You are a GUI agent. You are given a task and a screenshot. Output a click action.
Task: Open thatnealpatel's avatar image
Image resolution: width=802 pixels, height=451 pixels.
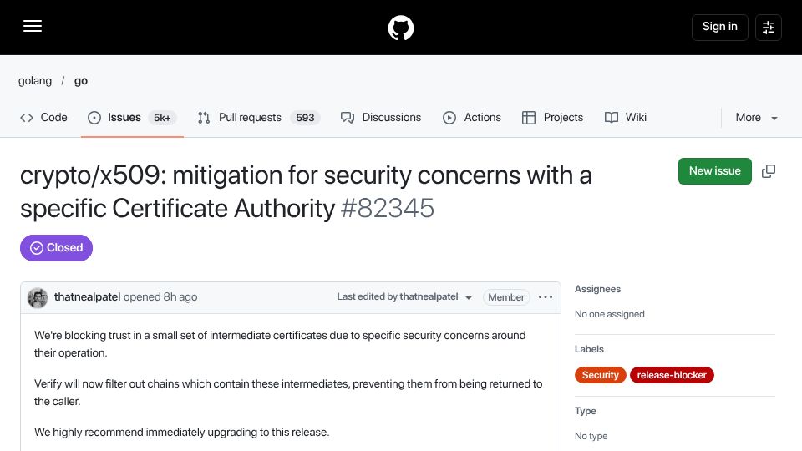pyautogui.click(x=38, y=297)
